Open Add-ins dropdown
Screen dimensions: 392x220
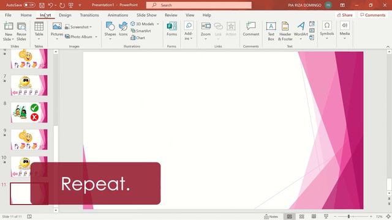point(189,31)
